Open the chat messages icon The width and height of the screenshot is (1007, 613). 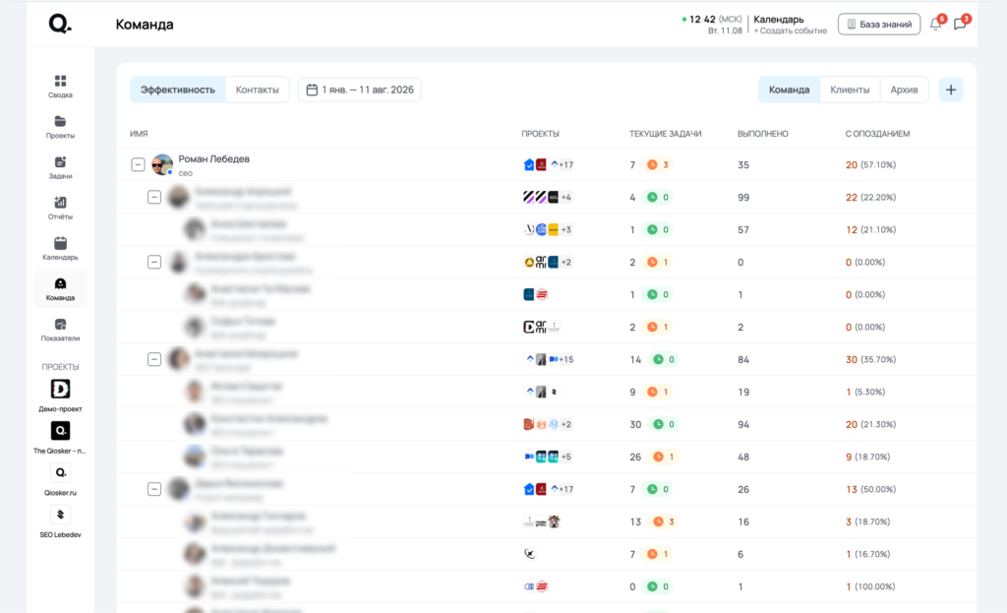point(961,24)
